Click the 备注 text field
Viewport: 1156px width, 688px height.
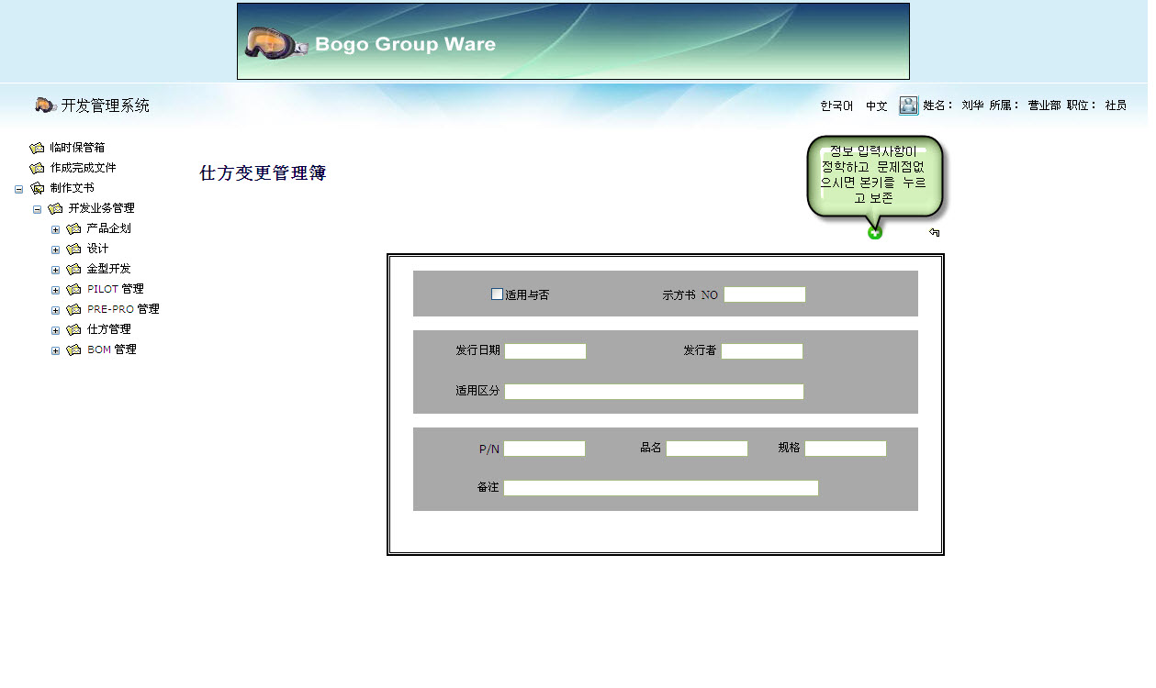click(660, 488)
